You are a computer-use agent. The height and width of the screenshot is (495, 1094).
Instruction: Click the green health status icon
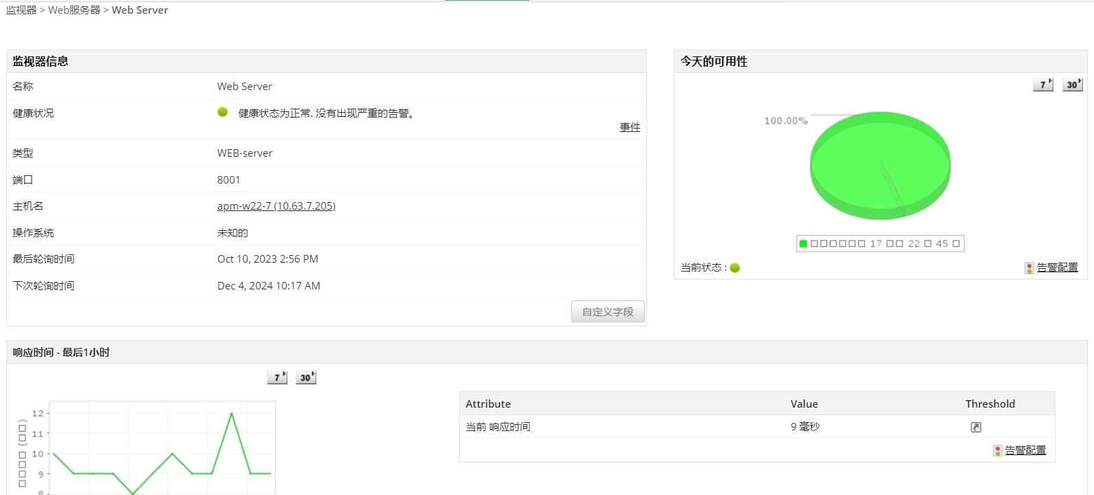[222, 111]
